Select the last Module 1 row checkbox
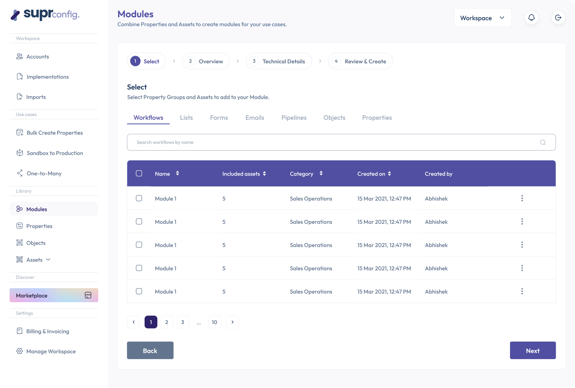The image size is (575, 388). pos(139,291)
